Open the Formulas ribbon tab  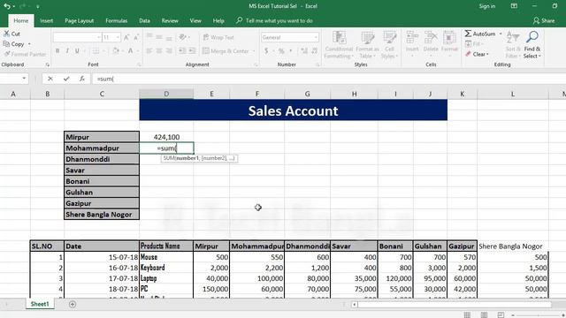pos(116,21)
